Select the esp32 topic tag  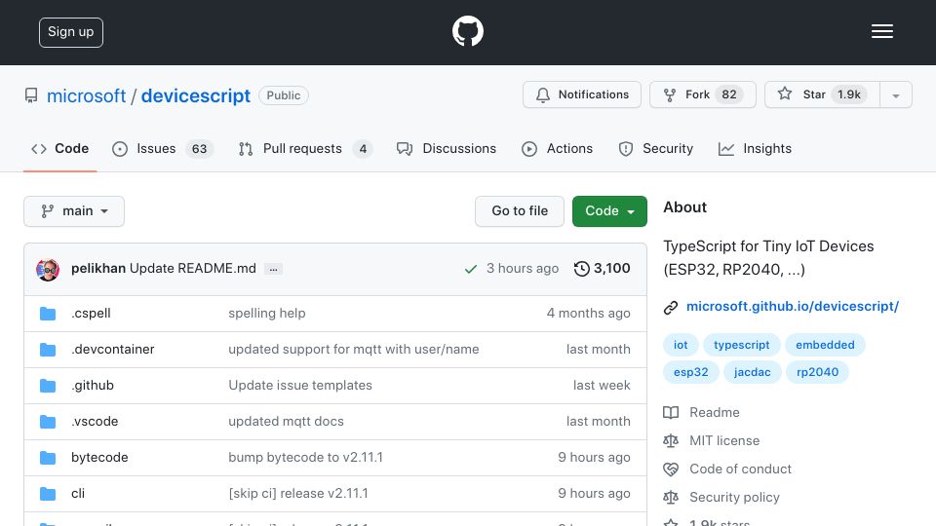pyautogui.click(x=690, y=372)
